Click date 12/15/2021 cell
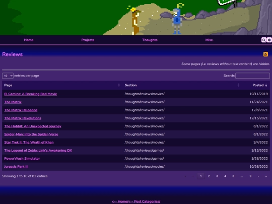Screen dimensions: 272x204 [x=258, y=118]
